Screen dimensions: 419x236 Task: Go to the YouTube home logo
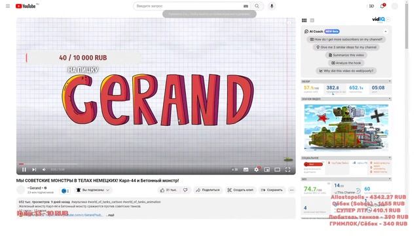pyautogui.click(x=26, y=6)
